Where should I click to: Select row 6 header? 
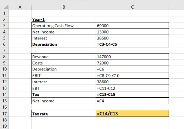[x=4, y=44]
